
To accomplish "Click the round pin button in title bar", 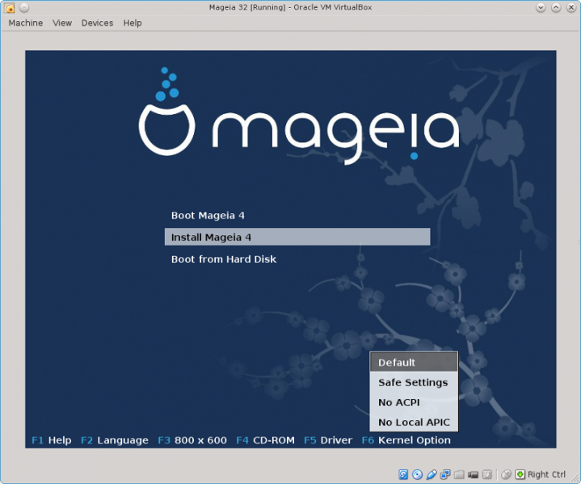I will coord(23,7).
